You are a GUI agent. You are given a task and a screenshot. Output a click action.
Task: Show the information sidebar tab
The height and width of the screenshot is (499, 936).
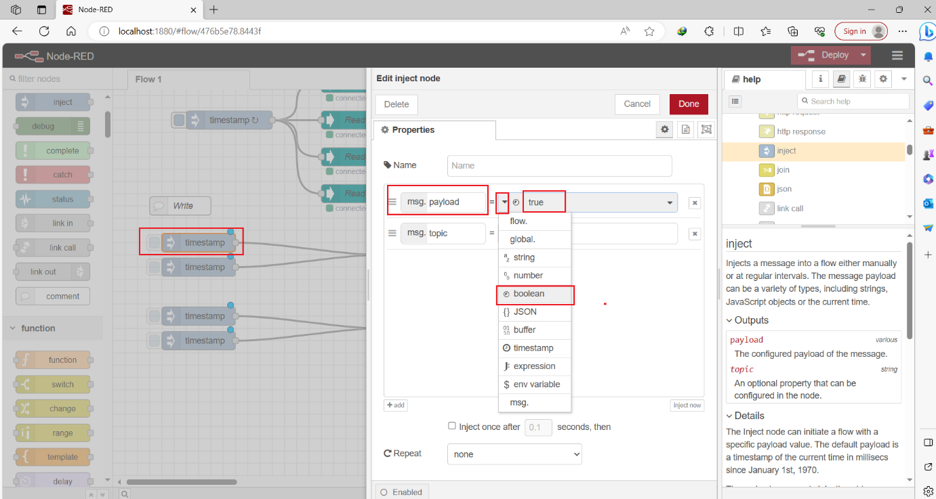821,79
